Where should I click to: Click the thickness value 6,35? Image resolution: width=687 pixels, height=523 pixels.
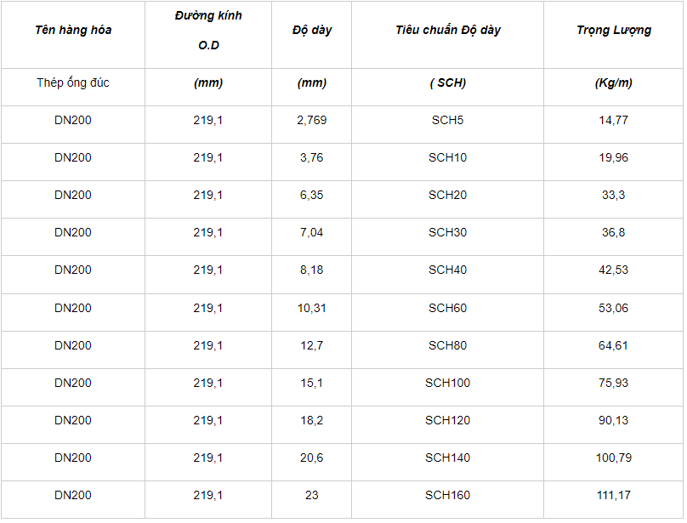pos(311,196)
